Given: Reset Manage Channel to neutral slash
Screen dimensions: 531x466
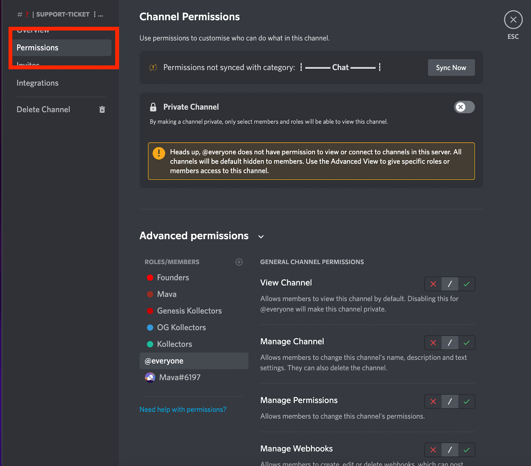Looking at the screenshot, I should click(450, 343).
